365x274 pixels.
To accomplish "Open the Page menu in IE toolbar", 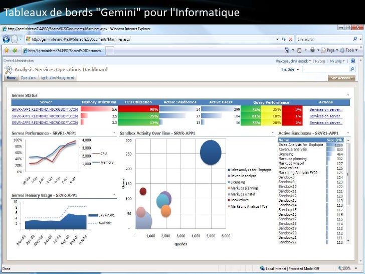I will tap(330, 50).
